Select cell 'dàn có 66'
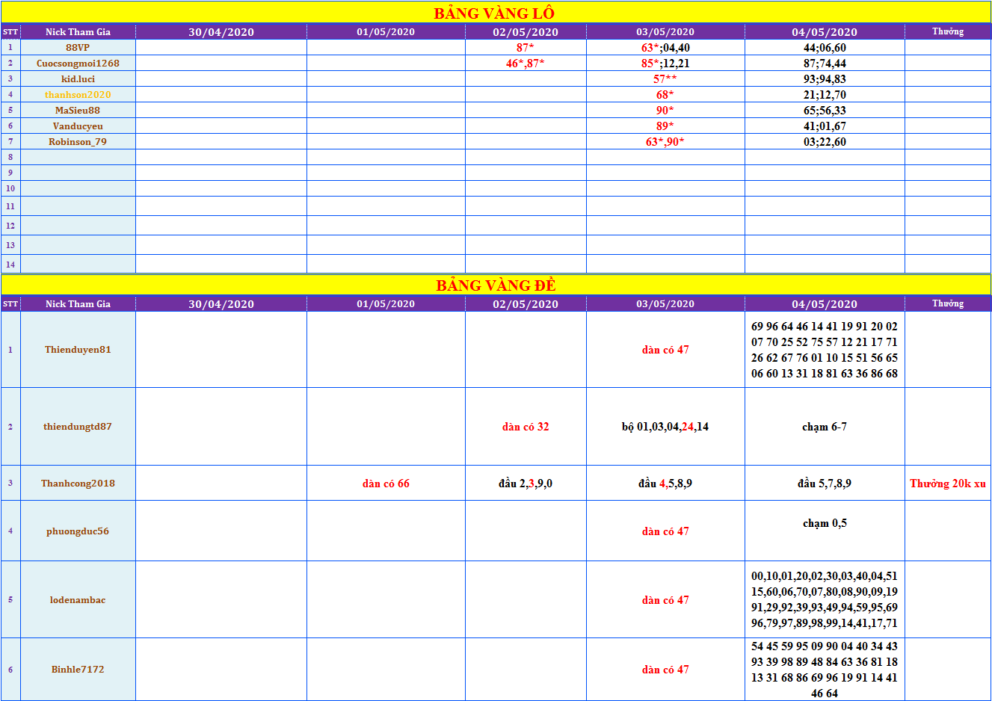The width and height of the screenshot is (992, 701). (386, 483)
